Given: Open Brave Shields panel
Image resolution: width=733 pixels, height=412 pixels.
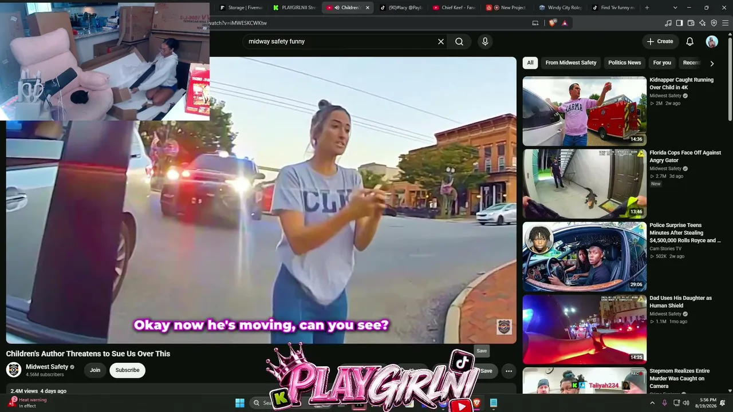Looking at the screenshot, I should [x=553, y=23].
